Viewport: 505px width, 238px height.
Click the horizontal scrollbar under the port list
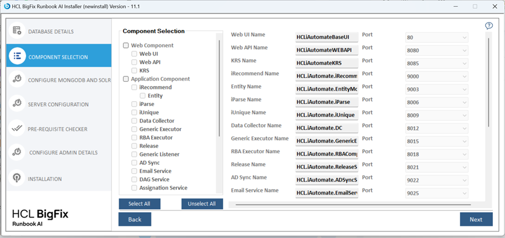[353, 204]
